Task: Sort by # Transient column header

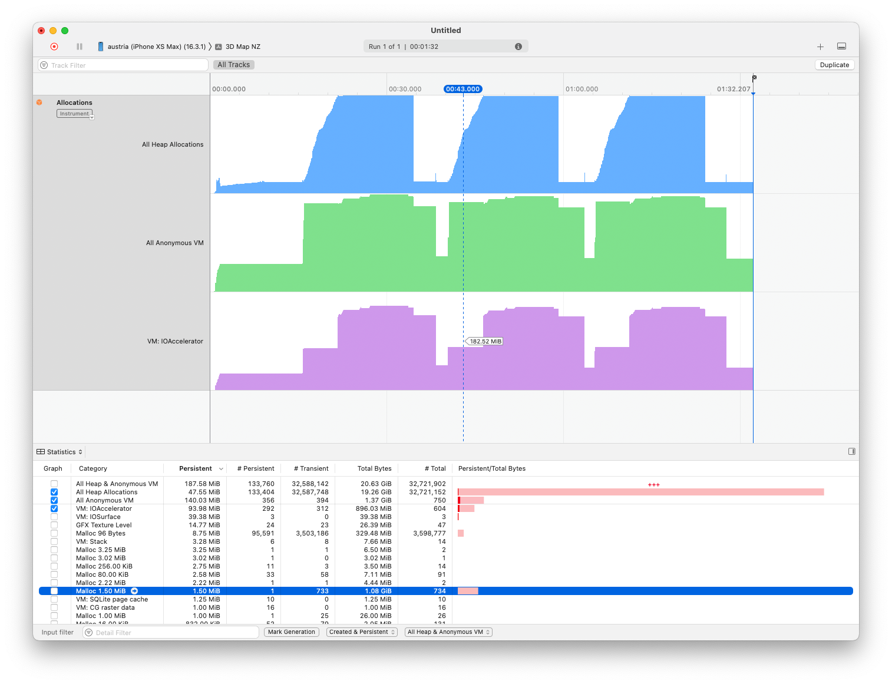Action: pyautogui.click(x=311, y=468)
